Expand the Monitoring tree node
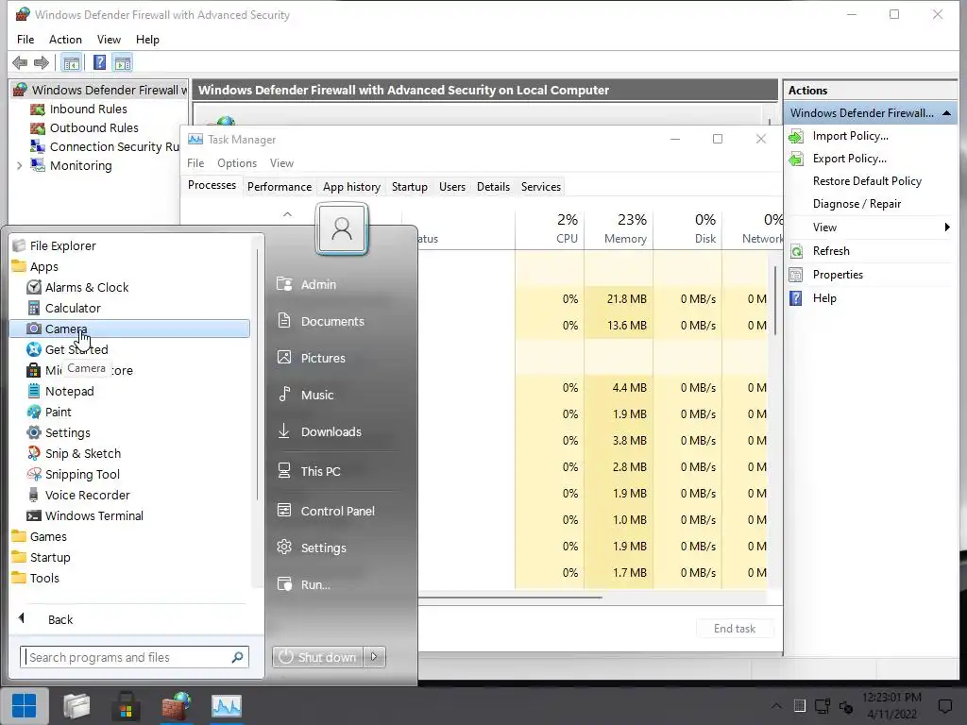 (x=19, y=166)
